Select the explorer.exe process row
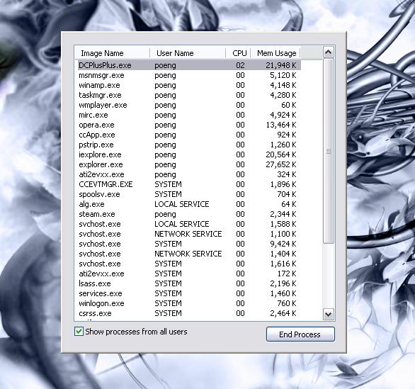This screenshot has width=415, height=389. pos(189,164)
